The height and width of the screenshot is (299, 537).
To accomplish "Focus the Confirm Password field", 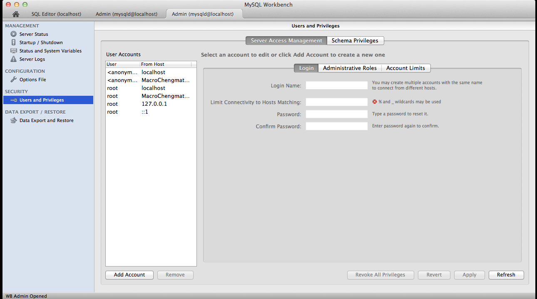I will coord(337,126).
